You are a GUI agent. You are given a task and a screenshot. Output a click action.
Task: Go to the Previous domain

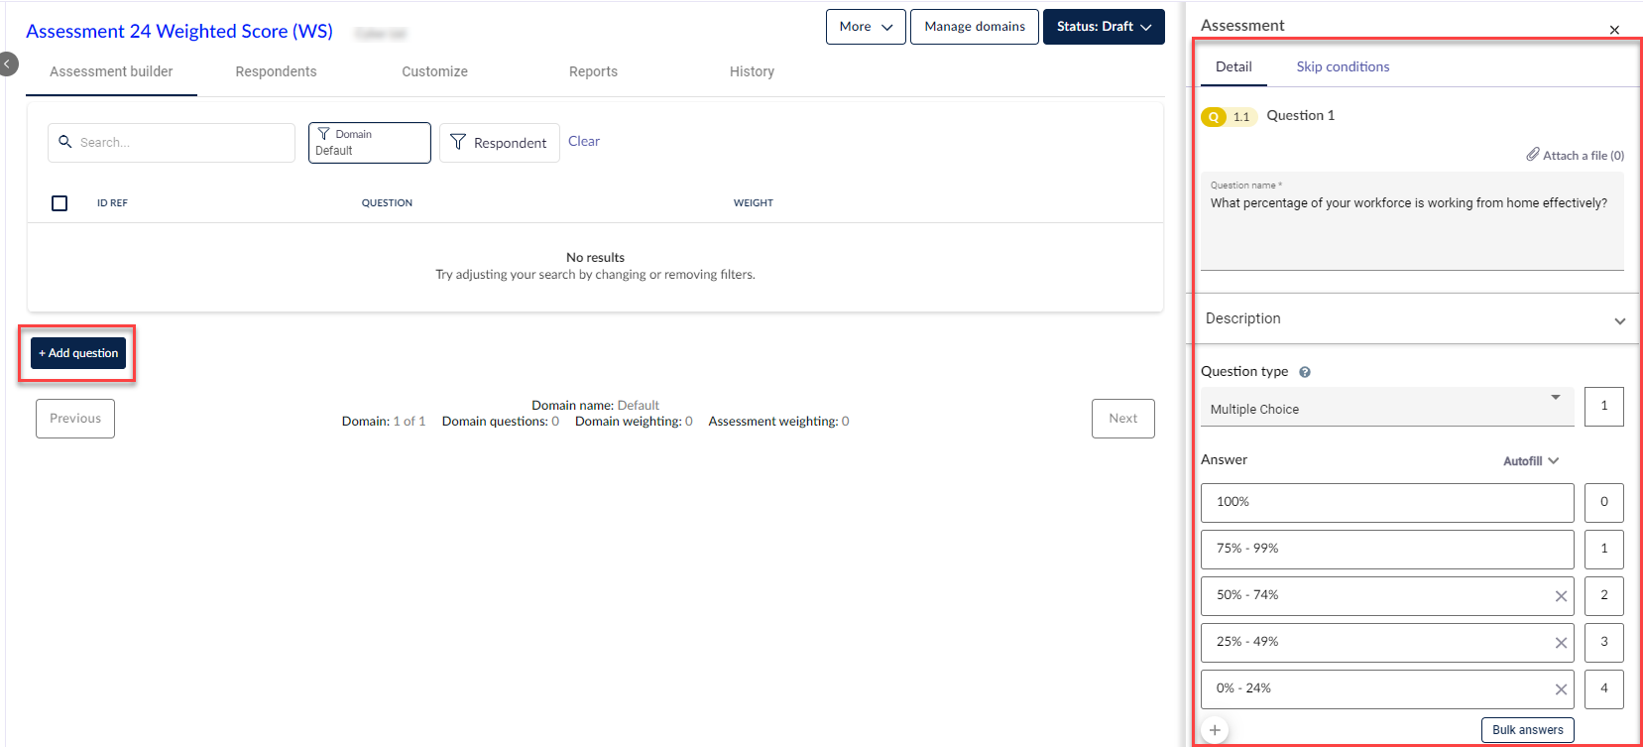pyautogui.click(x=75, y=419)
